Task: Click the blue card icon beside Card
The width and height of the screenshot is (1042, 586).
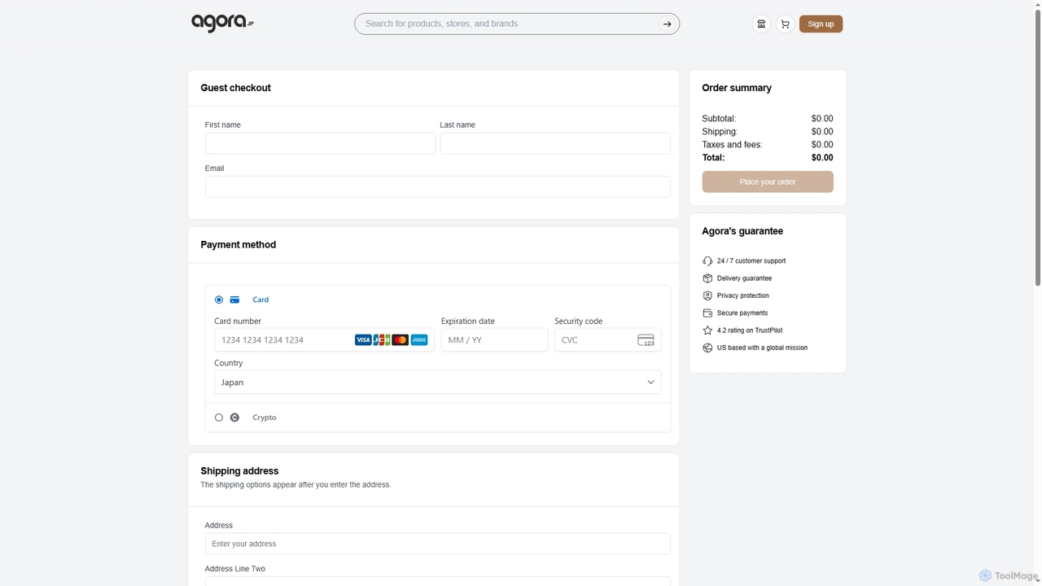Action: click(x=234, y=300)
